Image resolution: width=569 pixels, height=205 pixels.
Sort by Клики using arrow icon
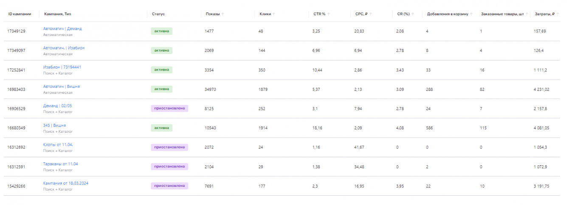click(274, 14)
